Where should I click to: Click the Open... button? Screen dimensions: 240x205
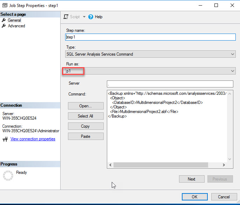[x=86, y=106]
